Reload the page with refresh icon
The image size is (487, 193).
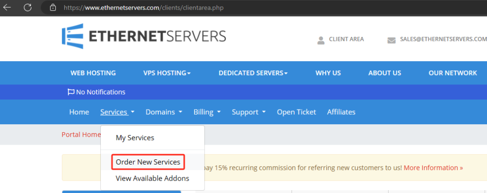point(28,8)
